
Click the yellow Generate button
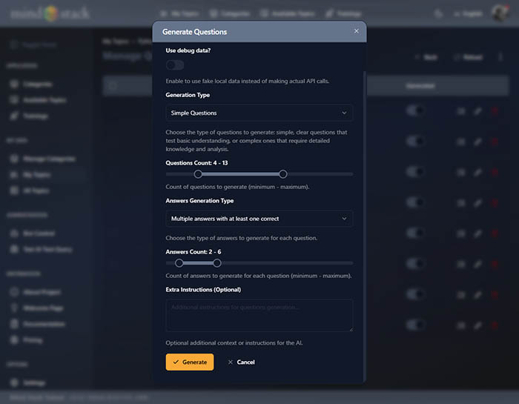190,362
